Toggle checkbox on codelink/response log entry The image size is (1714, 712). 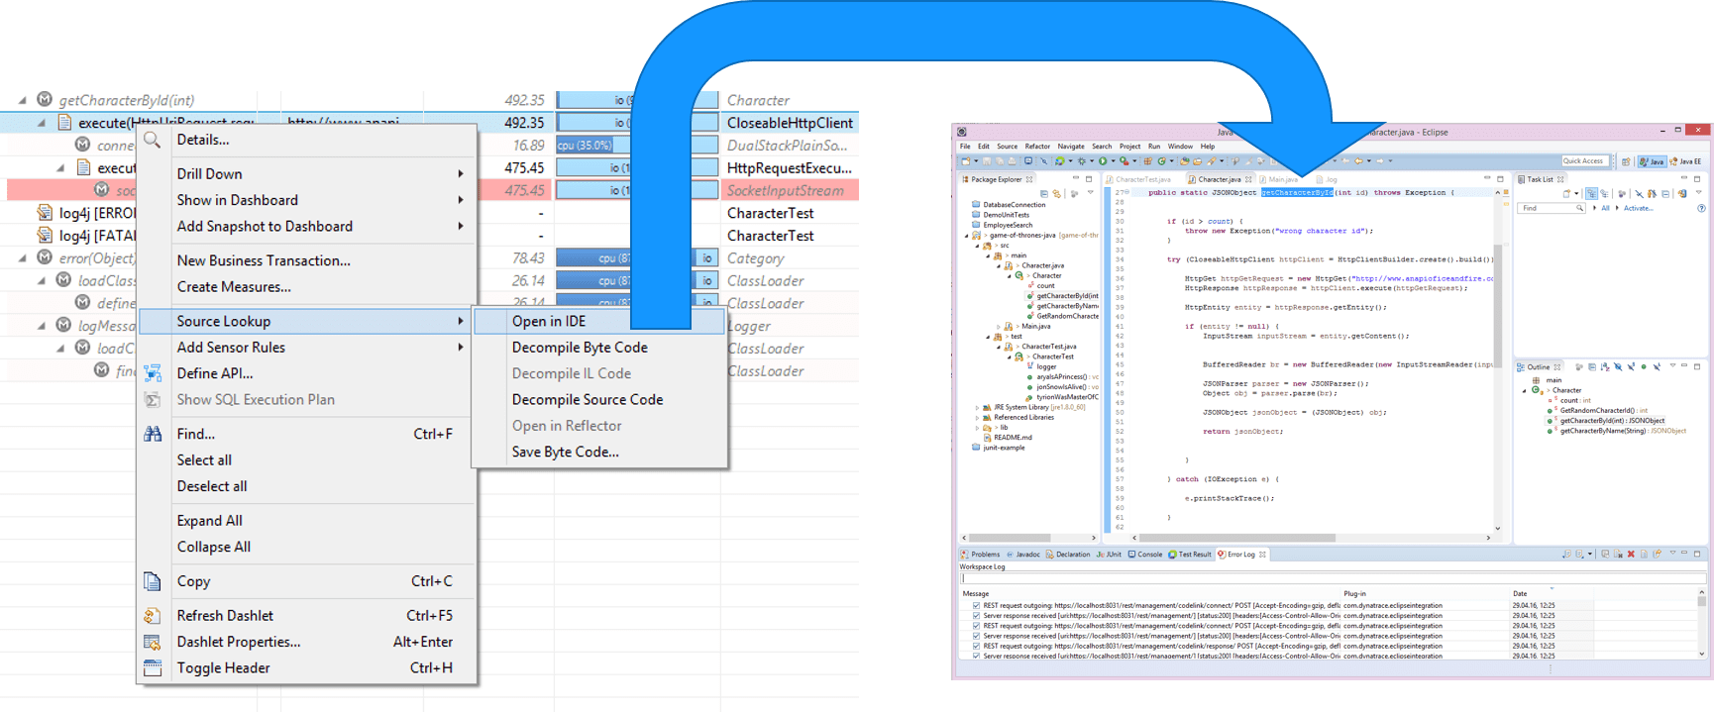(x=976, y=646)
